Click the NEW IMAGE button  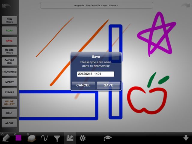coord(9,20)
